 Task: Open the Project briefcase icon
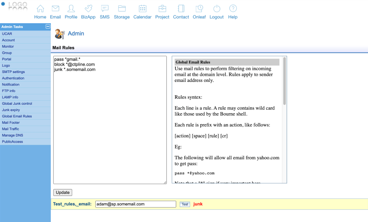(162, 9)
